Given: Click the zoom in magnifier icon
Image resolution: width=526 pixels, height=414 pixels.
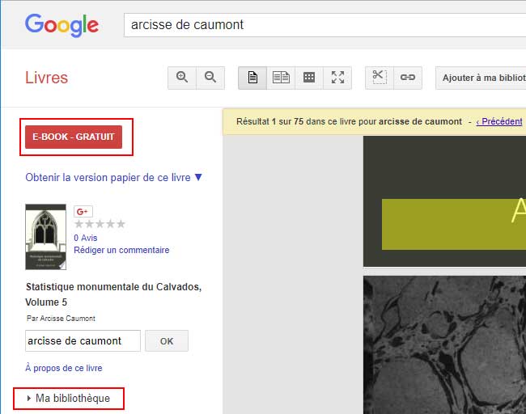Looking at the screenshot, I should pos(182,78).
